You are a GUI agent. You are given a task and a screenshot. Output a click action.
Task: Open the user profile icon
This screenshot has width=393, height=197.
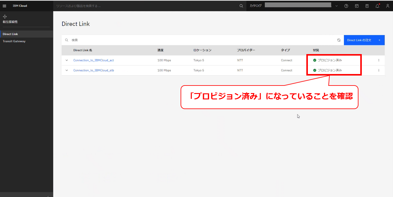point(388,6)
